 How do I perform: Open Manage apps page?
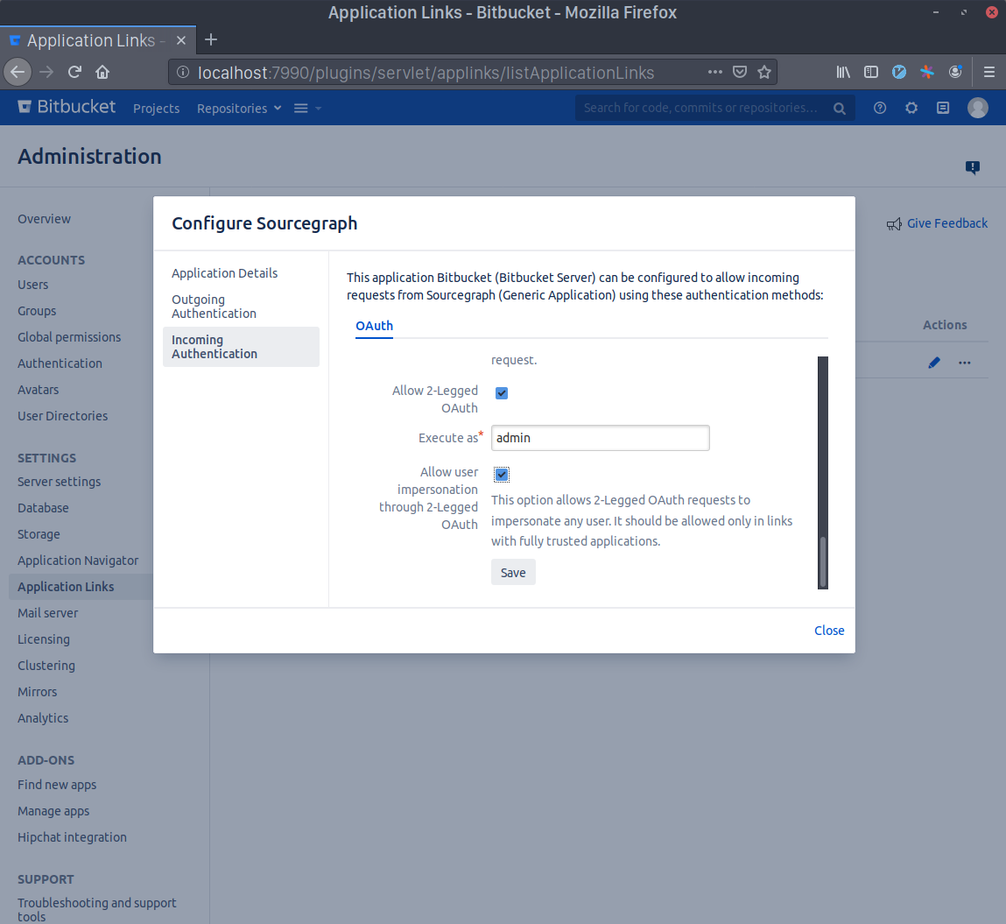[x=53, y=811]
